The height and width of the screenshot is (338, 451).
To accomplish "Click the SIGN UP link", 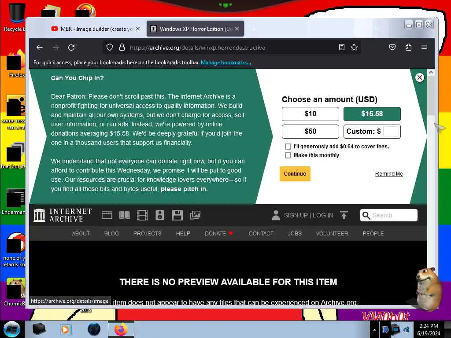I will 296,215.
